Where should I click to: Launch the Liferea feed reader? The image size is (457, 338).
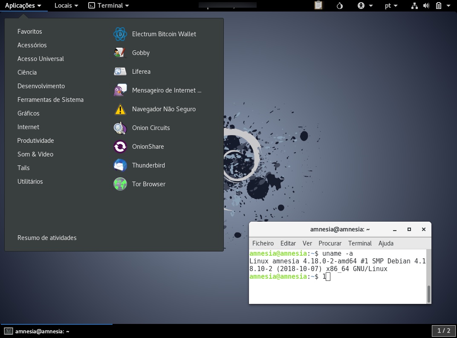[x=141, y=72]
